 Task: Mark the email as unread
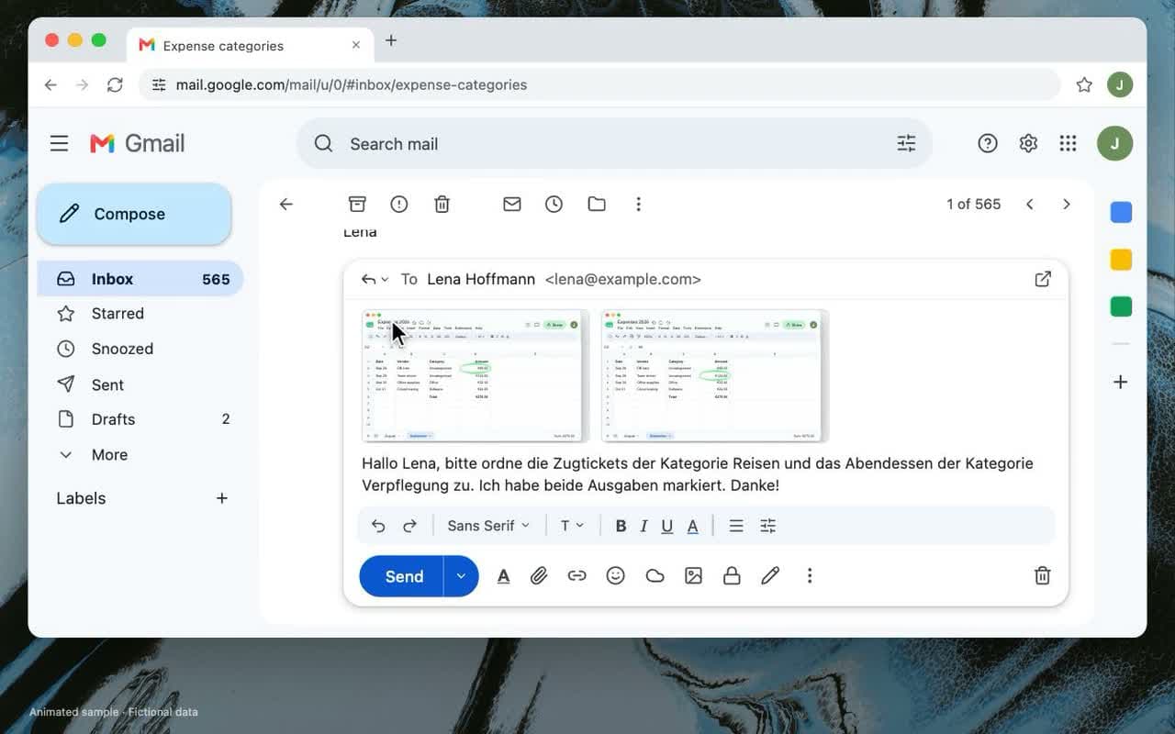(x=512, y=204)
